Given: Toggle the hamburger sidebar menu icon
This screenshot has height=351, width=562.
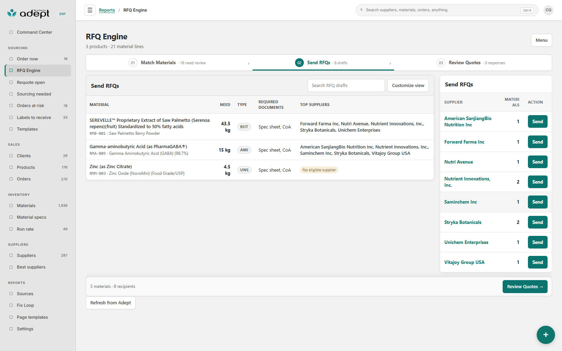Looking at the screenshot, I should click(90, 10).
